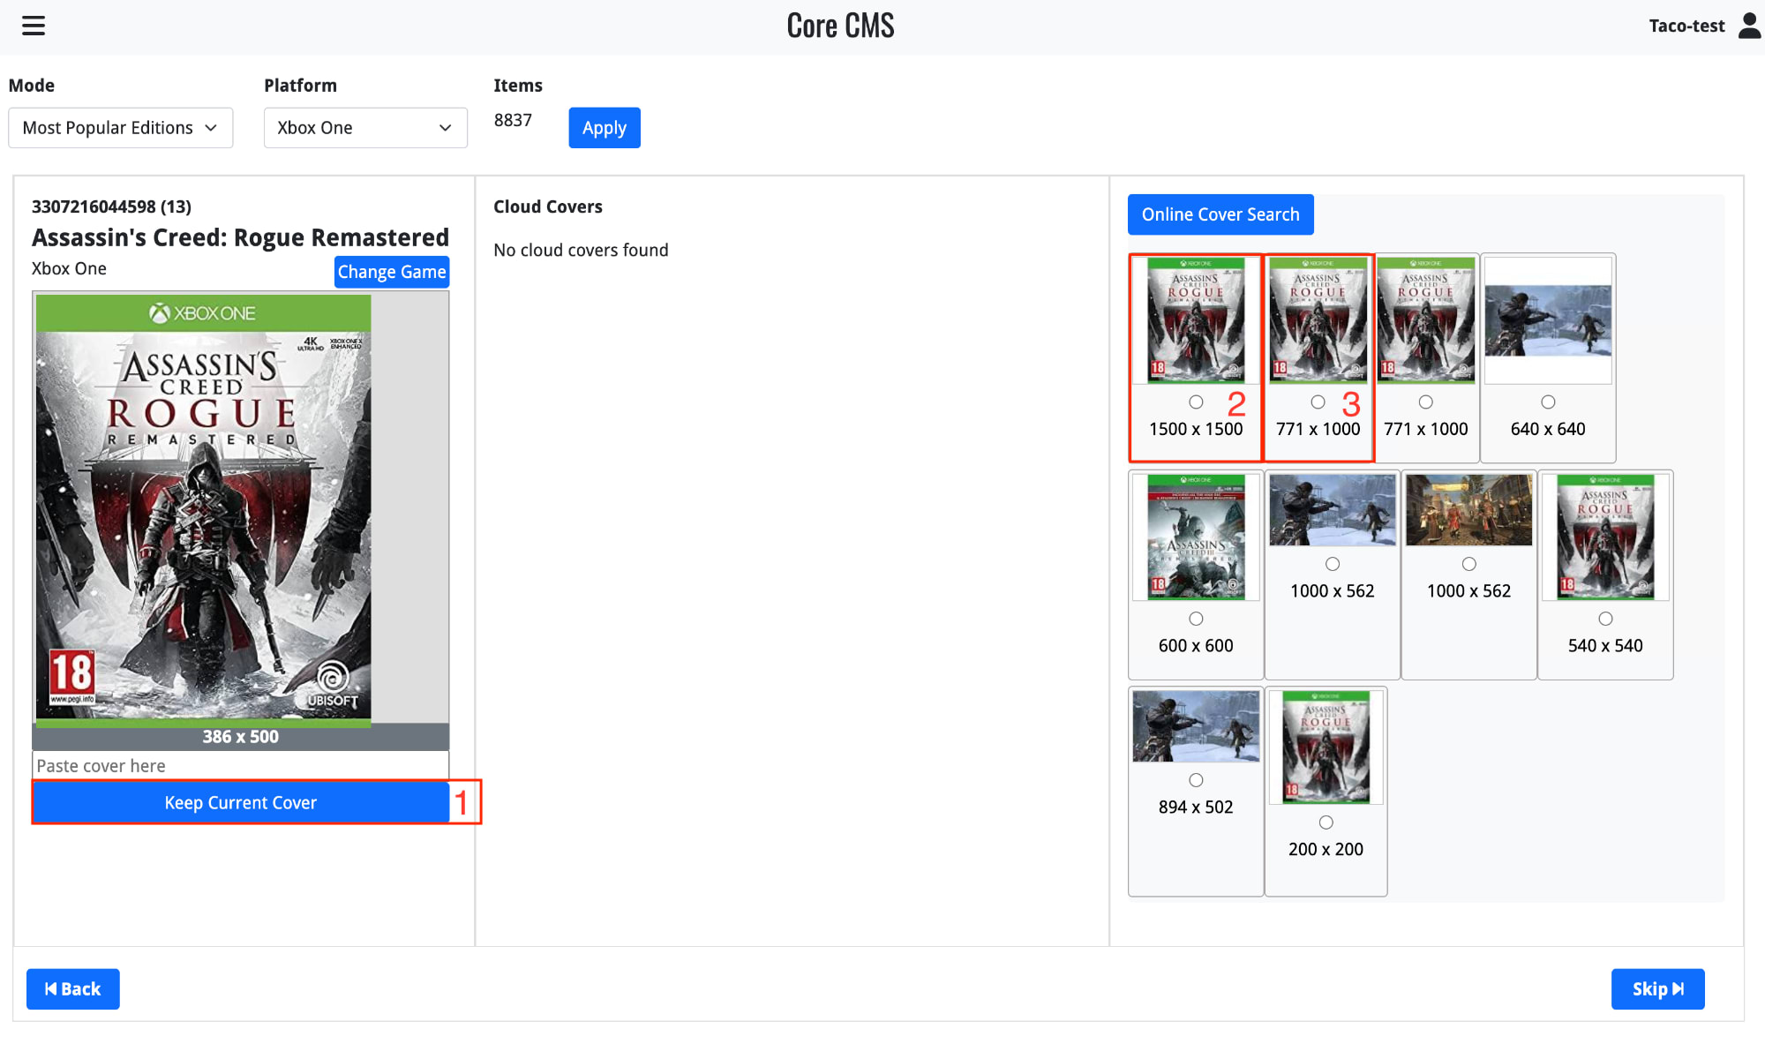The width and height of the screenshot is (1765, 1044).
Task: Select the 640 x 640 cover radio button
Action: tap(1548, 402)
